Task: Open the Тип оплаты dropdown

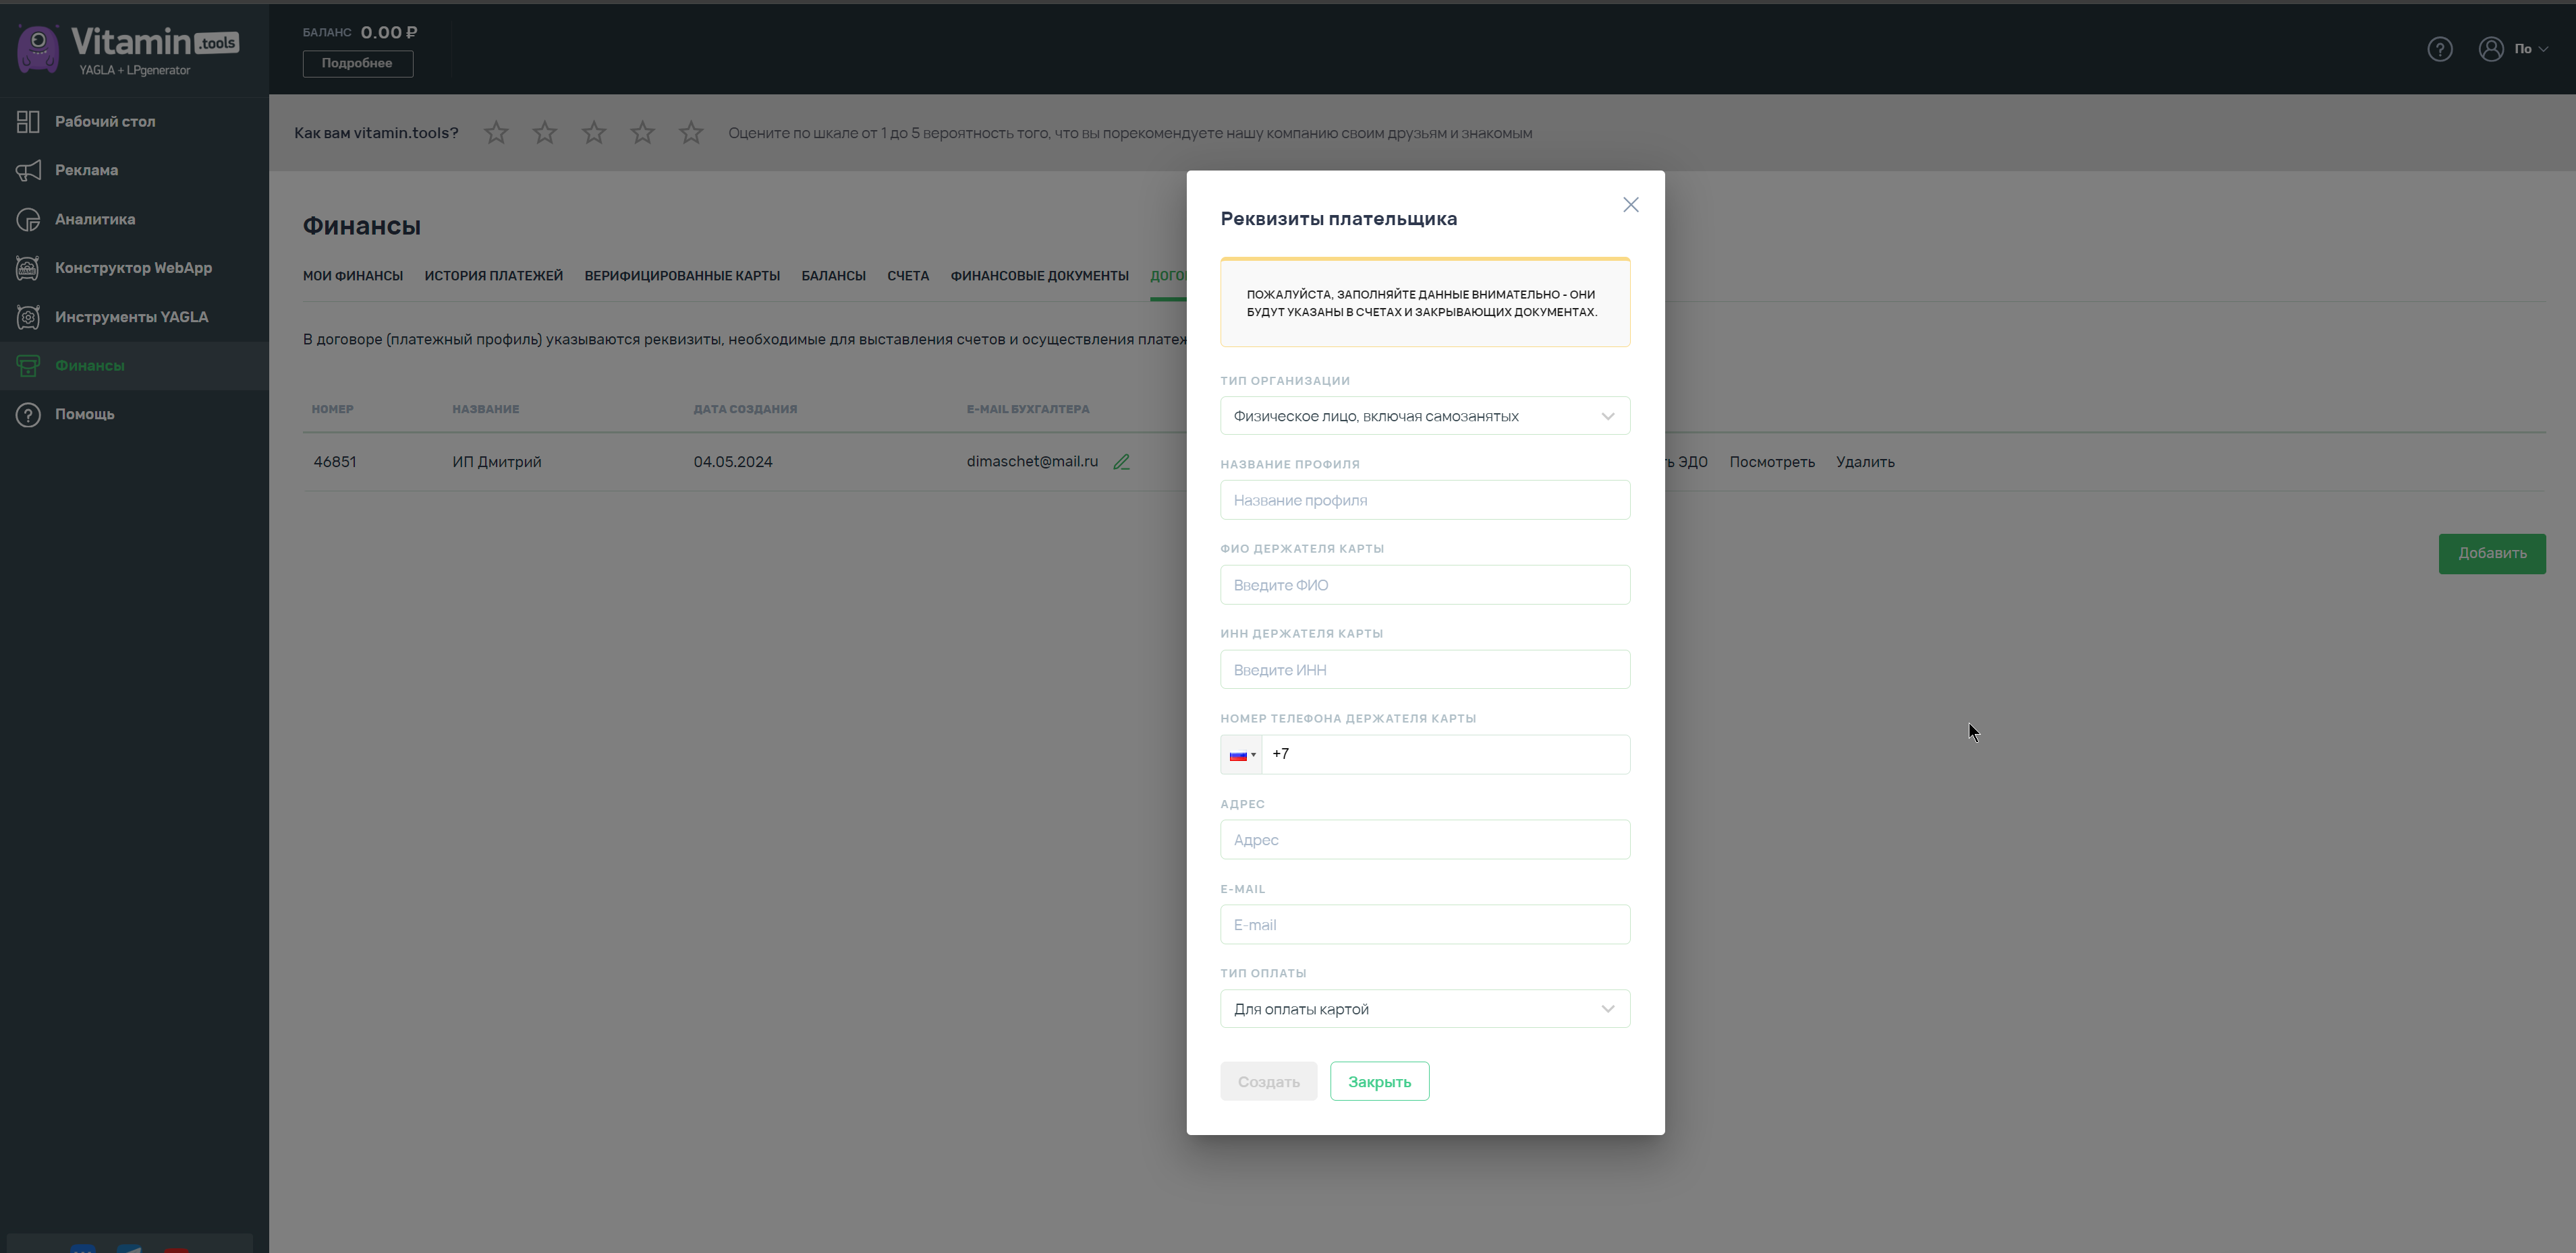Action: click(x=1425, y=1009)
